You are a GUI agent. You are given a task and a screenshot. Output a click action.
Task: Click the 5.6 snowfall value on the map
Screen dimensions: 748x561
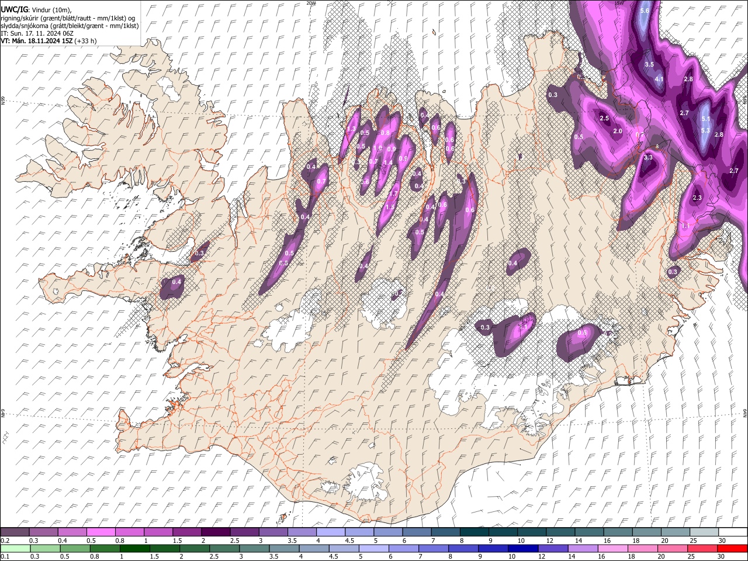[x=645, y=11]
